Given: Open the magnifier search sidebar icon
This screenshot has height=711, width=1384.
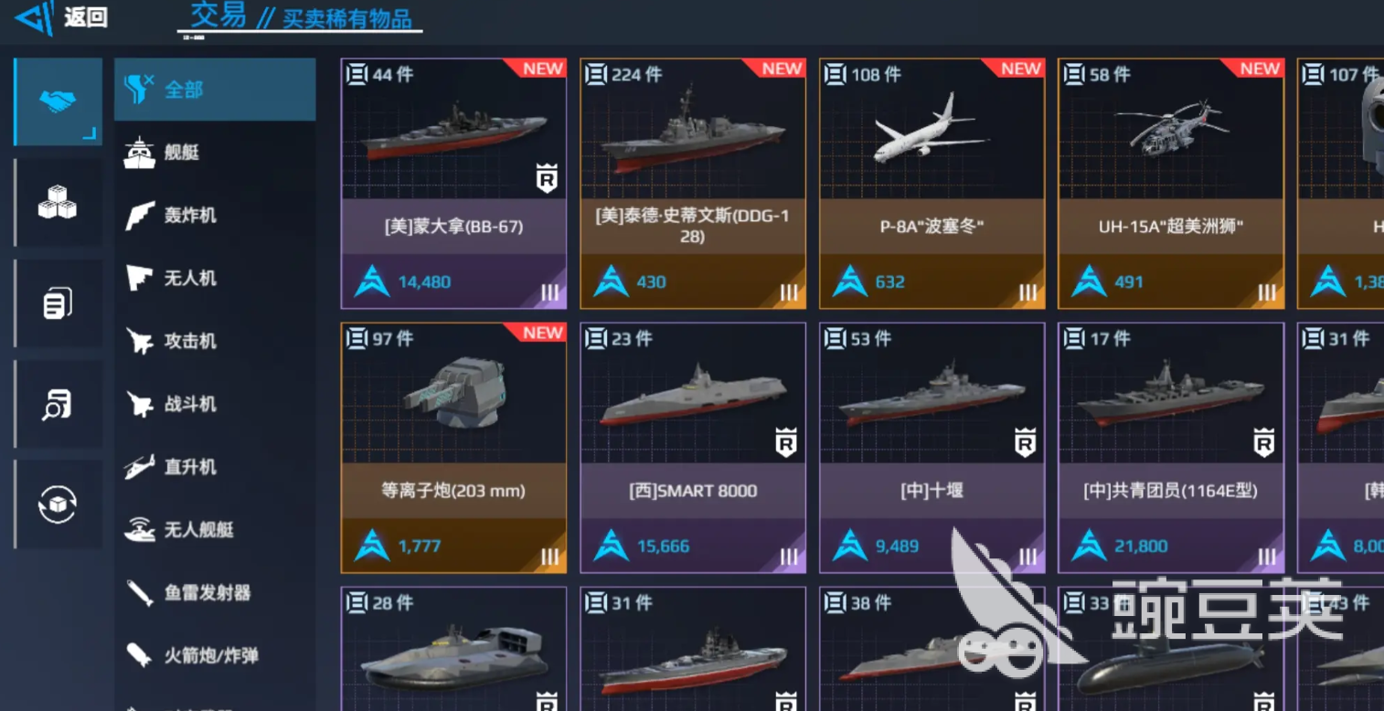Looking at the screenshot, I should tap(58, 403).
